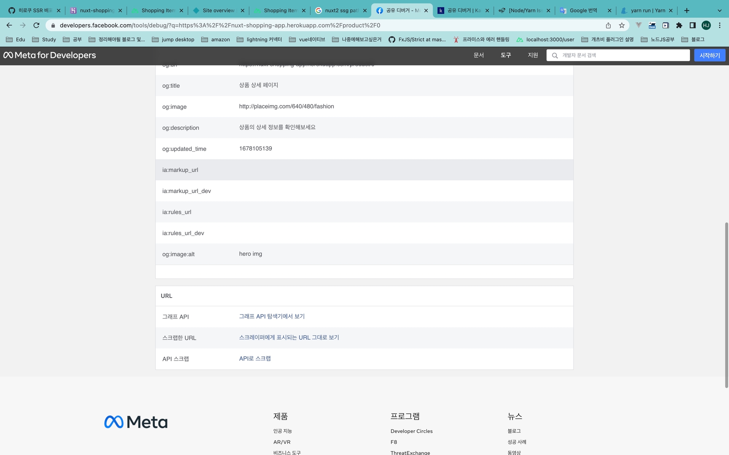Open a new browser tab

coord(687,11)
